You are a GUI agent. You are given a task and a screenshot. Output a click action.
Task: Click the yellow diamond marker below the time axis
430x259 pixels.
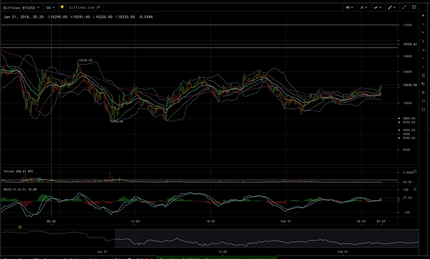tap(20, 227)
